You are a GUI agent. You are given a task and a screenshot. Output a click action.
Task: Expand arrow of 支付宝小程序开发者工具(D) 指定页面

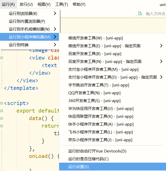point(161,77)
